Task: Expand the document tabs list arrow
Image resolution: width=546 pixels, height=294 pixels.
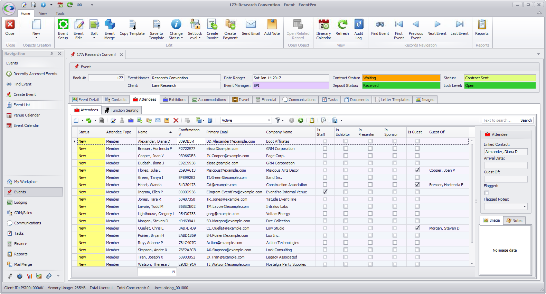Action: (x=538, y=54)
